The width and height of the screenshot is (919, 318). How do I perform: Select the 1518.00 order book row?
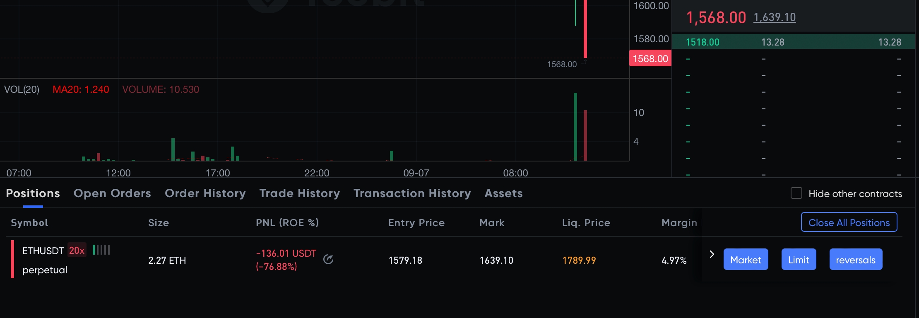[x=702, y=42]
